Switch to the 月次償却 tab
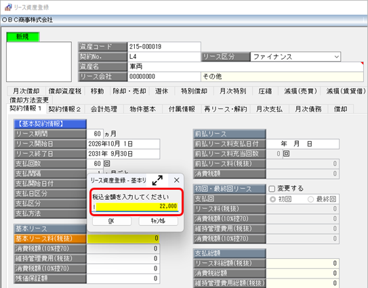This screenshot has height=288, width=368. point(26,91)
